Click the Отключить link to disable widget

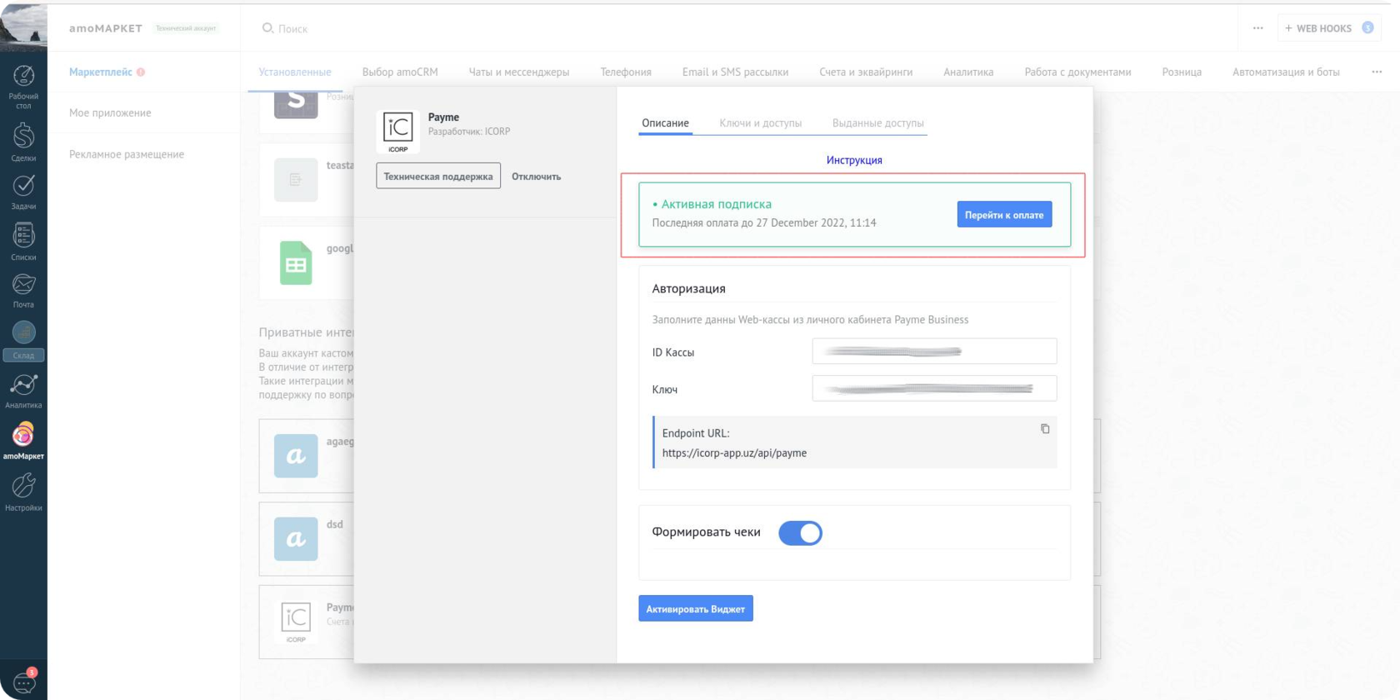pos(536,177)
